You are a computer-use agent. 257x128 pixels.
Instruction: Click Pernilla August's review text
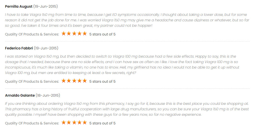pos(127,20)
